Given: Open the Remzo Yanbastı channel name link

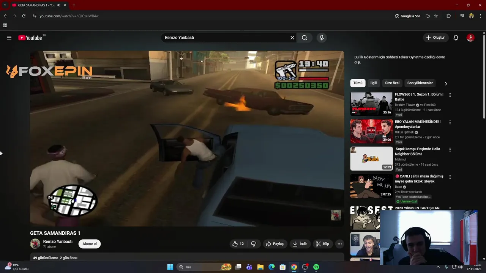Looking at the screenshot, I should click(x=58, y=242).
